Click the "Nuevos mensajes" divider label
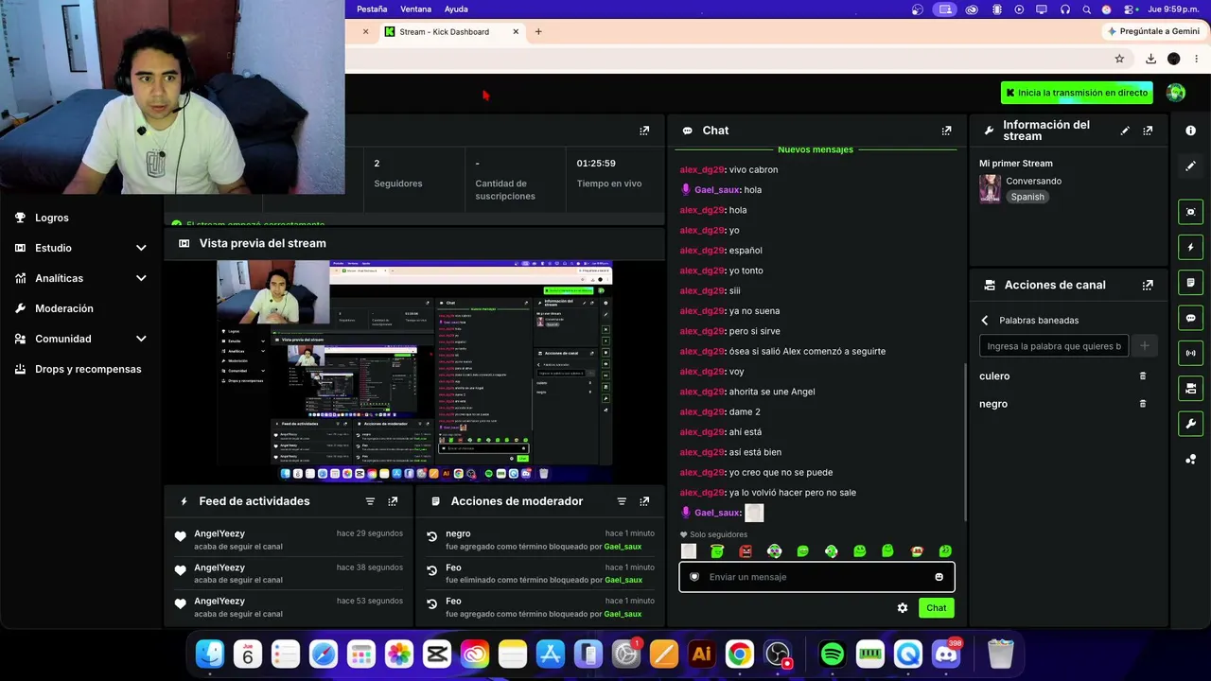The image size is (1211, 681). pyautogui.click(x=815, y=149)
